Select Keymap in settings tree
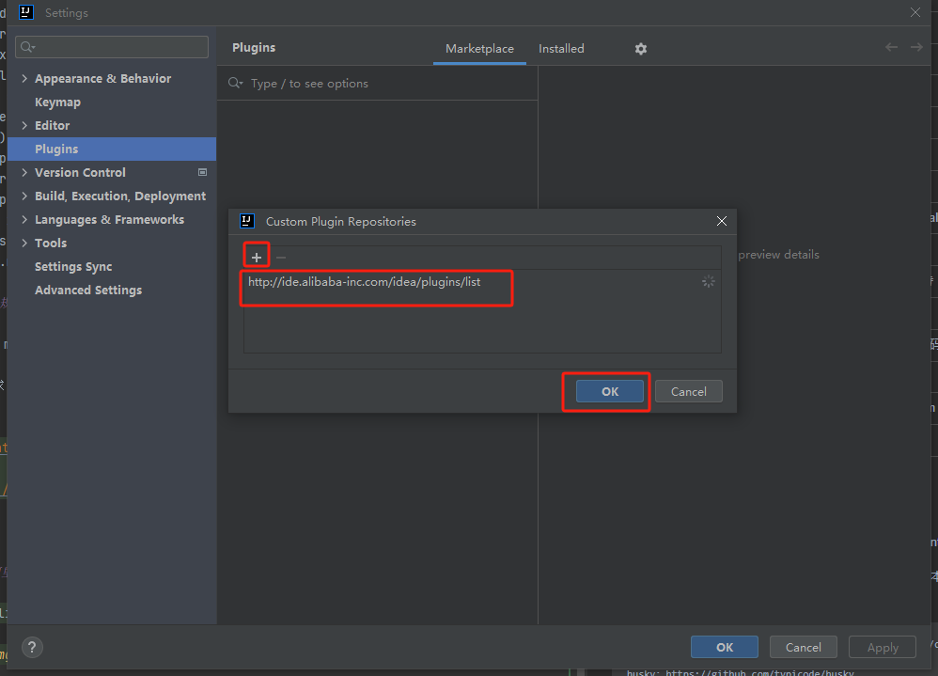938x676 pixels. pyautogui.click(x=57, y=102)
